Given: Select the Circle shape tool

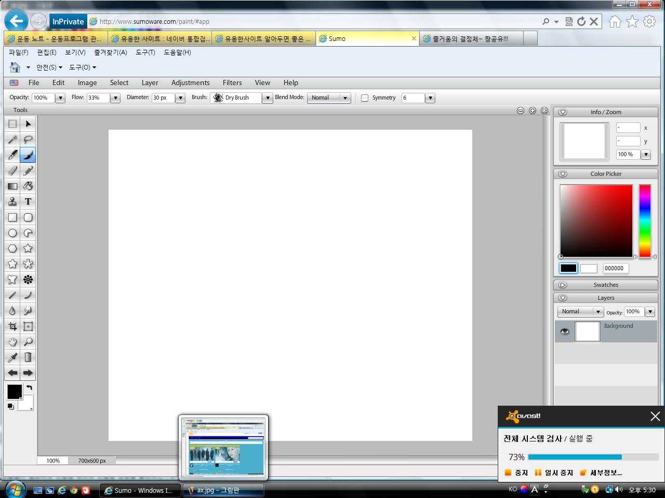Looking at the screenshot, I should 12,233.
